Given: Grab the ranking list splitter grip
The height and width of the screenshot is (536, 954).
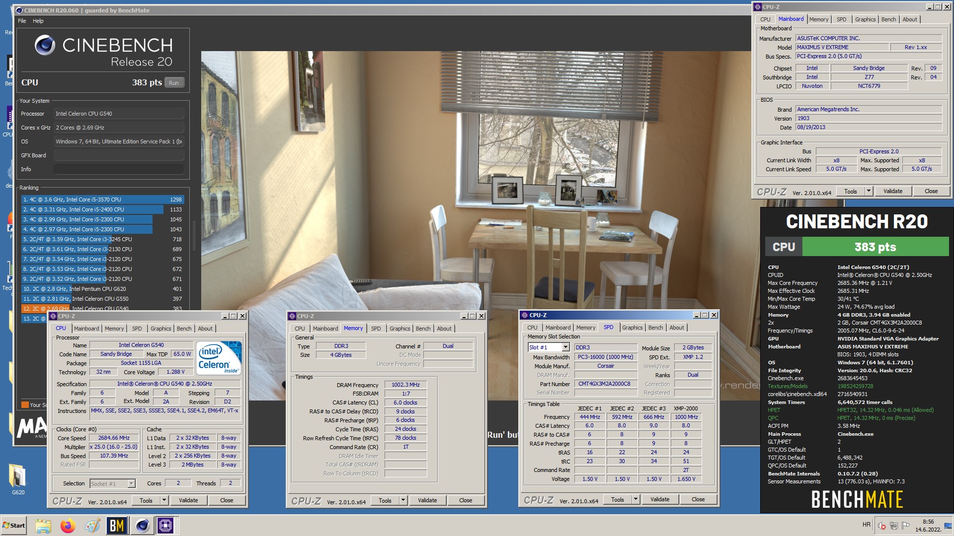Looking at the screenshot, I should [x=194, y=236].
